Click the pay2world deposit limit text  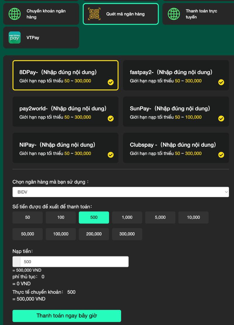point(55,117)
